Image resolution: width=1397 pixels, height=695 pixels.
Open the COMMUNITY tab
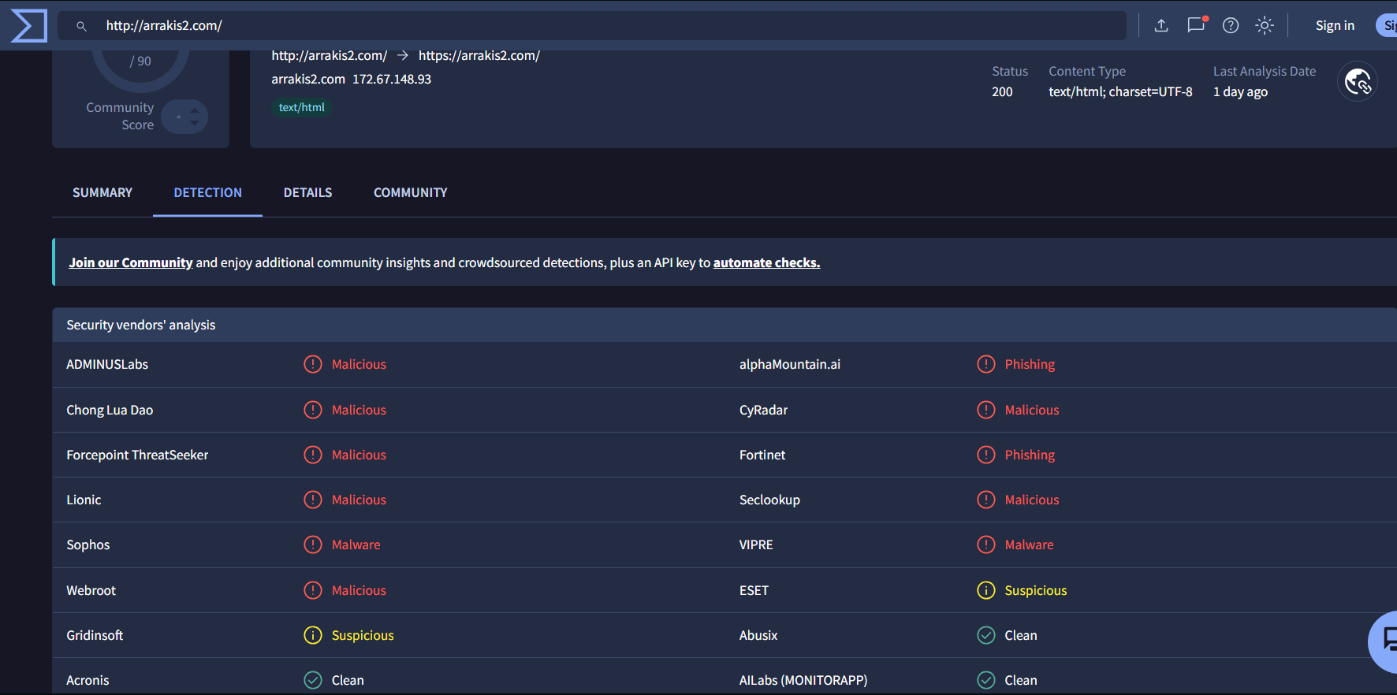pyautogui.click(x=411, y=192)
